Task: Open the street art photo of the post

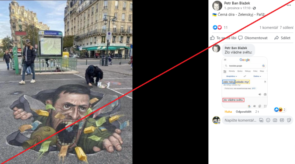Action: pos(66,82)
